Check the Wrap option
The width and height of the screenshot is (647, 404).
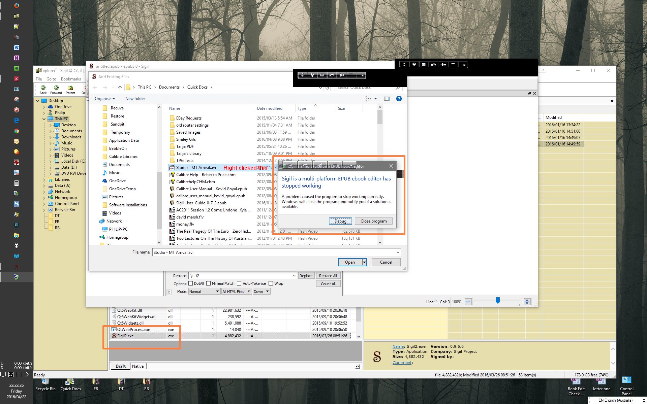(x=271, y=283)
